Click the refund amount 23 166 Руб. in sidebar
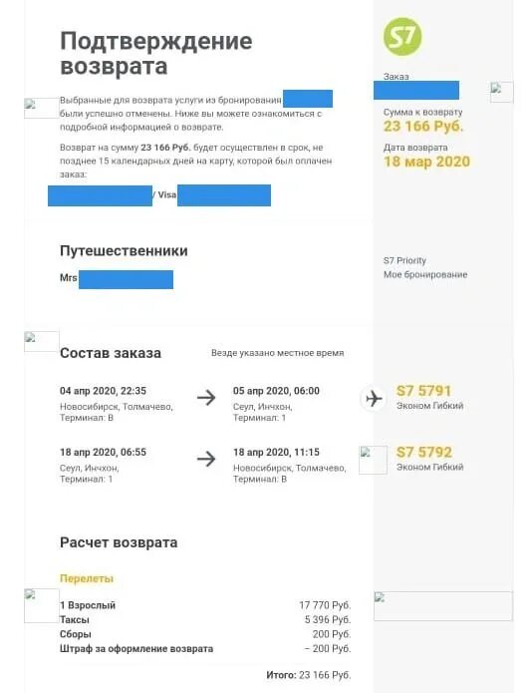The image size is (532, 693). coord(423,127)
